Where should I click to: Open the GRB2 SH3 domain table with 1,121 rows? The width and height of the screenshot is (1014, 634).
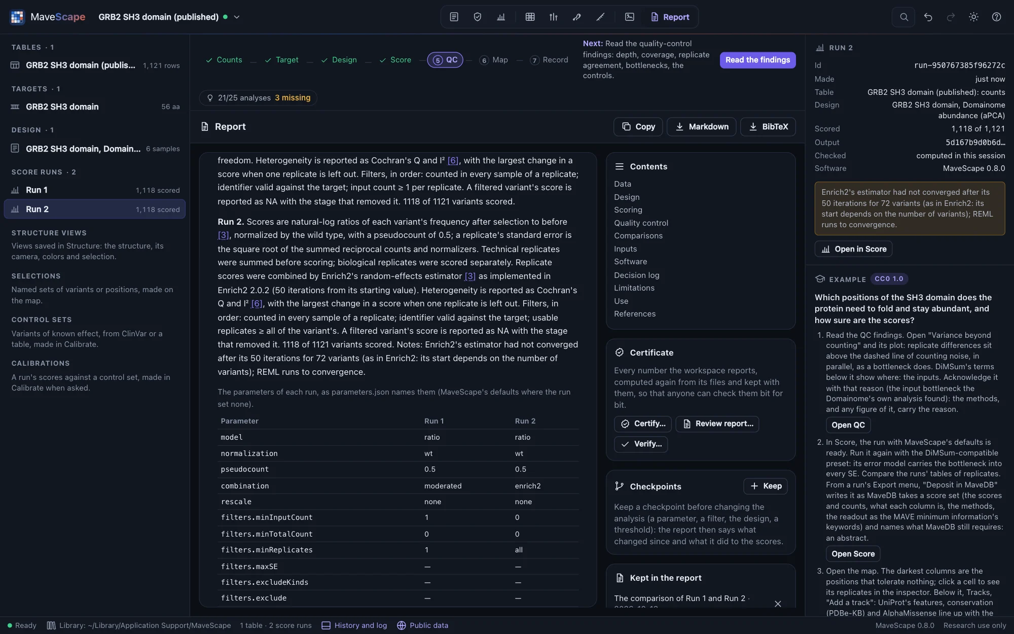[x=95, y=65]
